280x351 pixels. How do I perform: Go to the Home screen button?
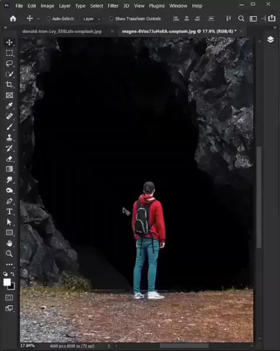pyautogui.click(x=13, y=19)
